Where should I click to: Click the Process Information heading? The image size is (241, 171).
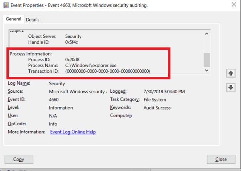(x=31, y=54)
